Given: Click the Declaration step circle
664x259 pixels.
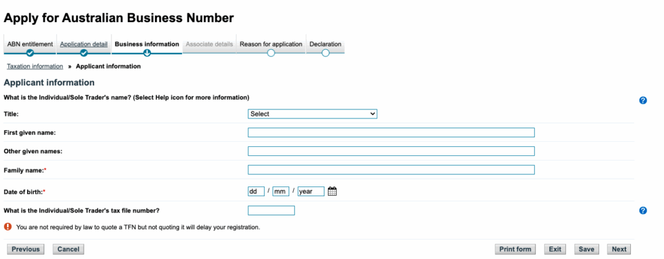Looking at the screenshot, I should [326, 53].
